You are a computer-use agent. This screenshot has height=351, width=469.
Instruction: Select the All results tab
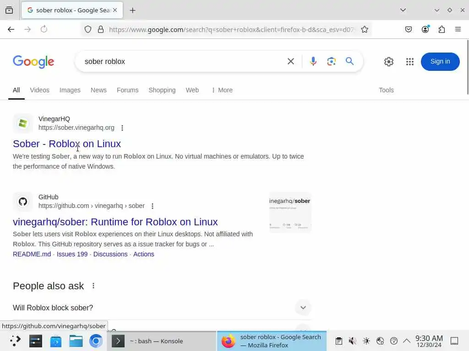click(16, 90)
